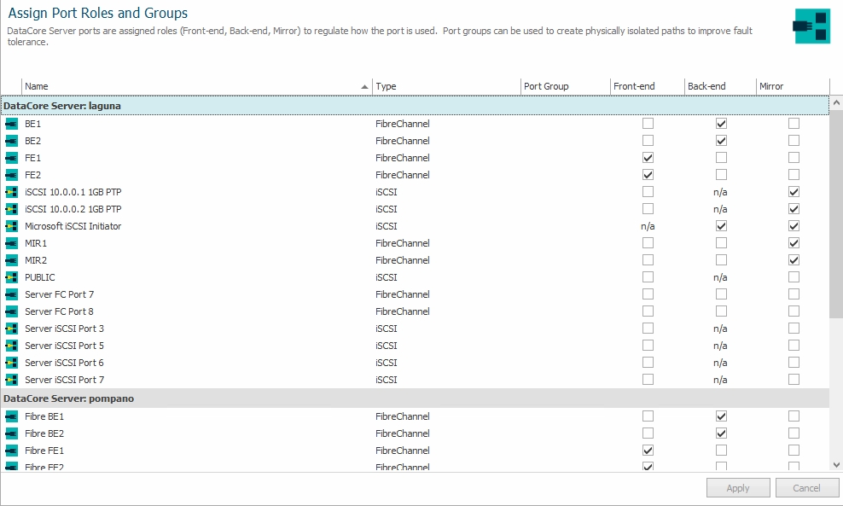Collapse the DataCore Server: pompano group
Viewport: 843px width, 506px height.
coord(68,398)
